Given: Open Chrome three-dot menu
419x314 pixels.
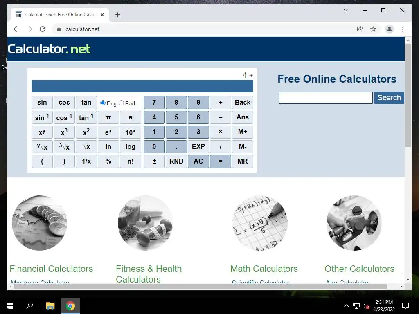Looking at the screenshot, I should point(403,29).
